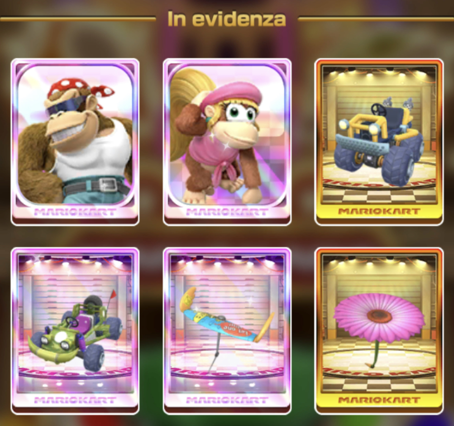Tap the MARIOKART label under Funky Kong
Image resolution: width=454 pixels, height=426 pixels.
[x=75, y=212]
